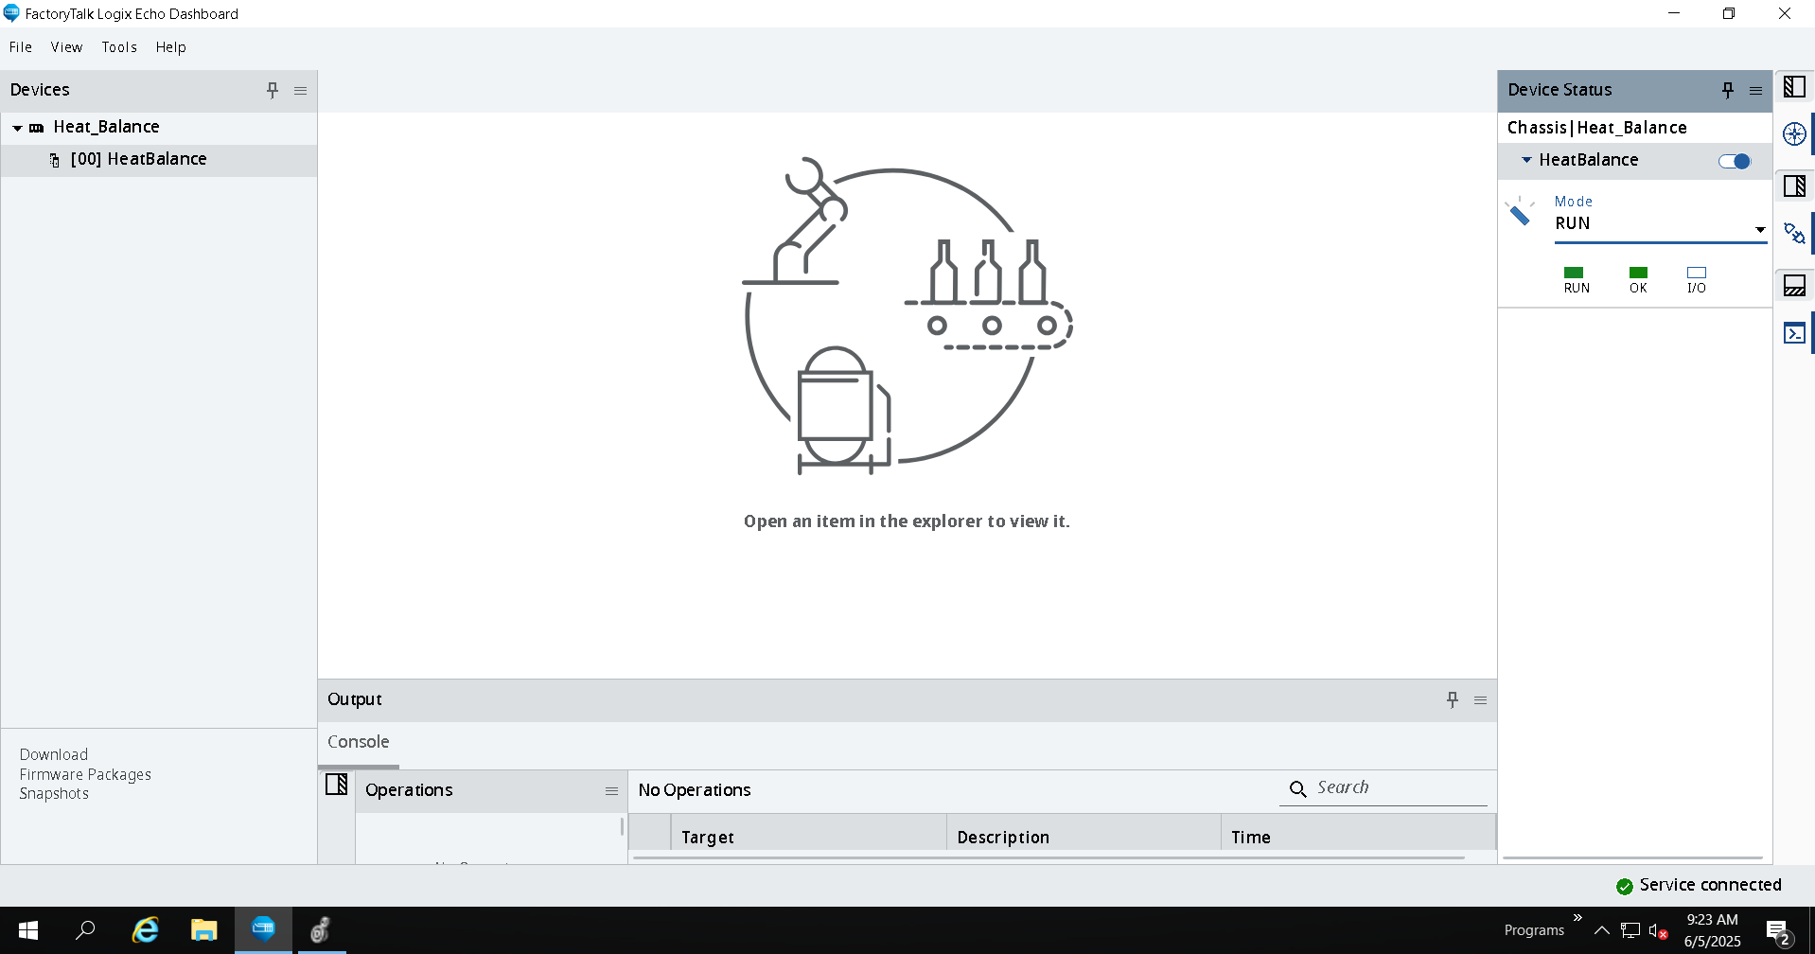The height and width of the screenshot is (954, 1815).
Task: Select the [00] HeatBalance controller
Action: [159, 159]
